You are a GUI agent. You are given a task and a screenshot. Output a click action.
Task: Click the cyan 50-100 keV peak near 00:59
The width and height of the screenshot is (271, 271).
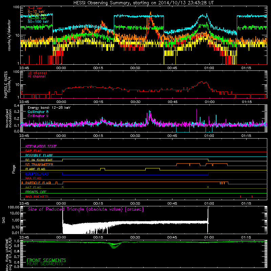pyautogui.click(x=207, y=15)
